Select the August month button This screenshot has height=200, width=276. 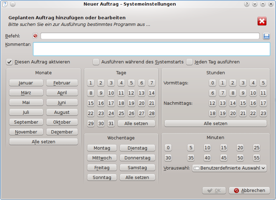click(x=62, y=112)
